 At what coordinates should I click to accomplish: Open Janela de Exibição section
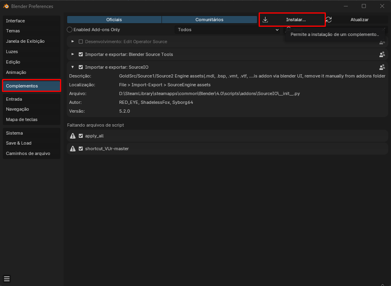click(32, 42)
